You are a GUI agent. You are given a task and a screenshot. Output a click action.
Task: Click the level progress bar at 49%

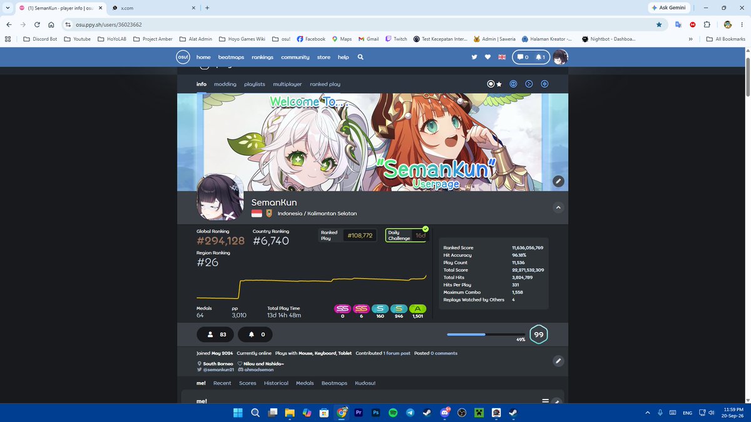[486, 334]
